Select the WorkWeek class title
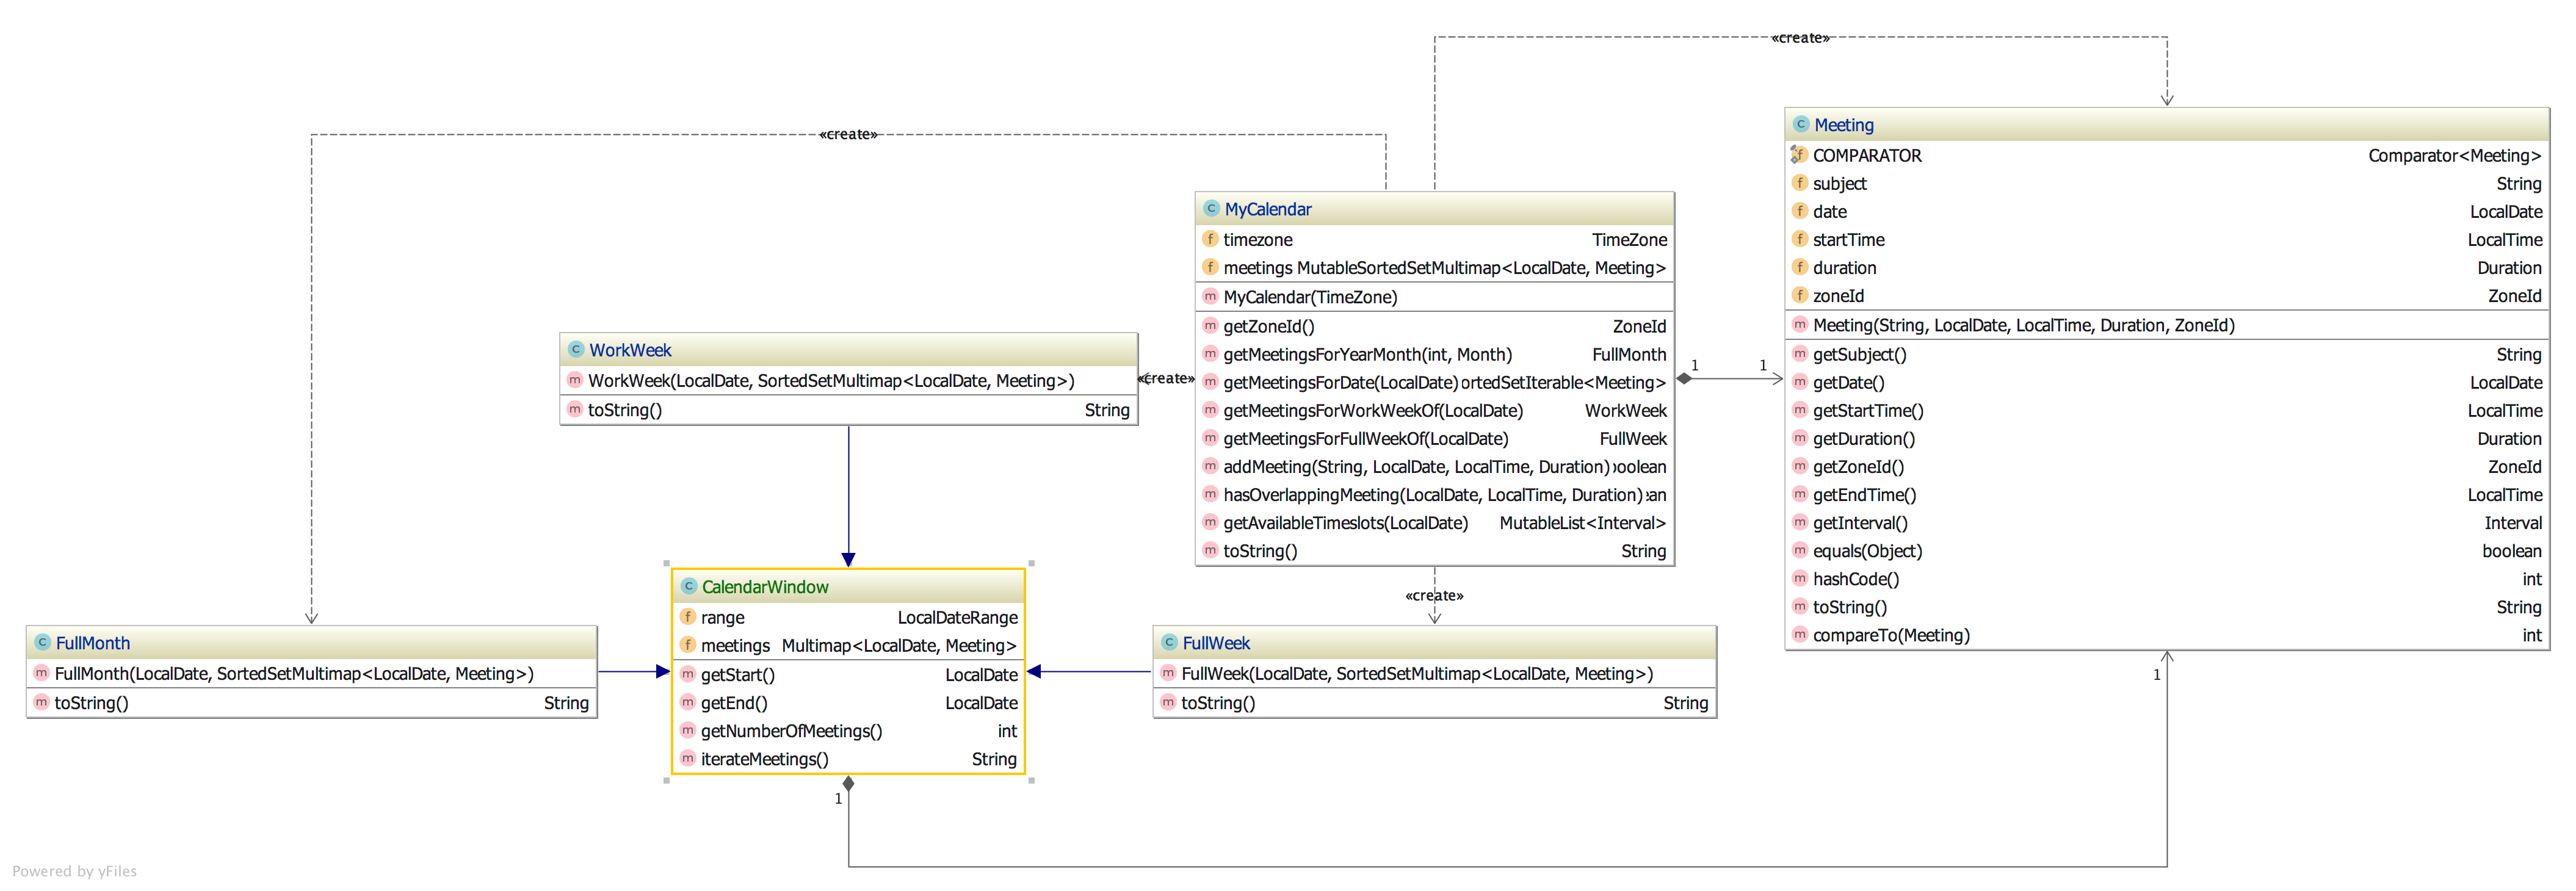Viewport: 2576px width, 891px height. tap(630, 350)
